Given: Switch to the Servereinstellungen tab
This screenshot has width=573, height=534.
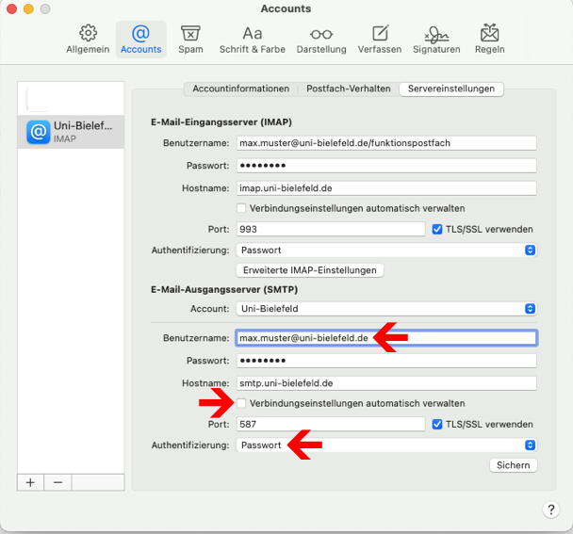Looking at the screenshot, I should pos(451,89).
